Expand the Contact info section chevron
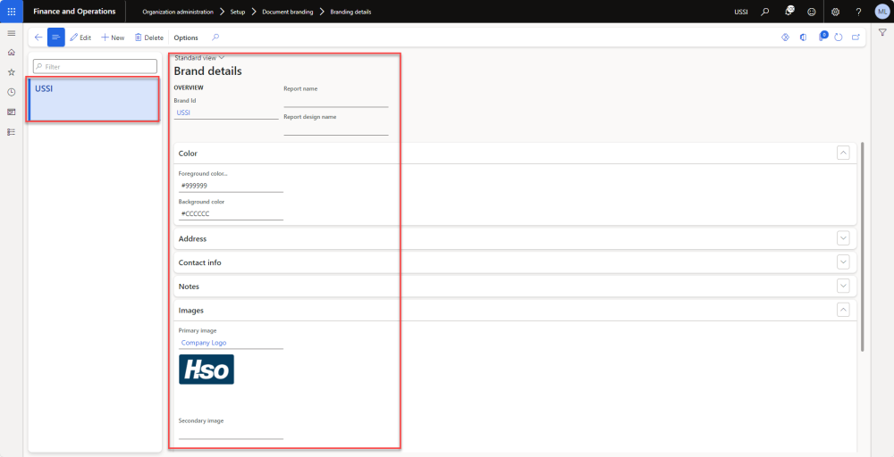This screenshot has height=457, width=894. 843,262
